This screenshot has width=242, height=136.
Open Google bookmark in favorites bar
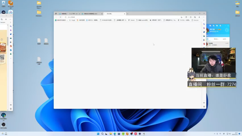[x=72, y=20]
